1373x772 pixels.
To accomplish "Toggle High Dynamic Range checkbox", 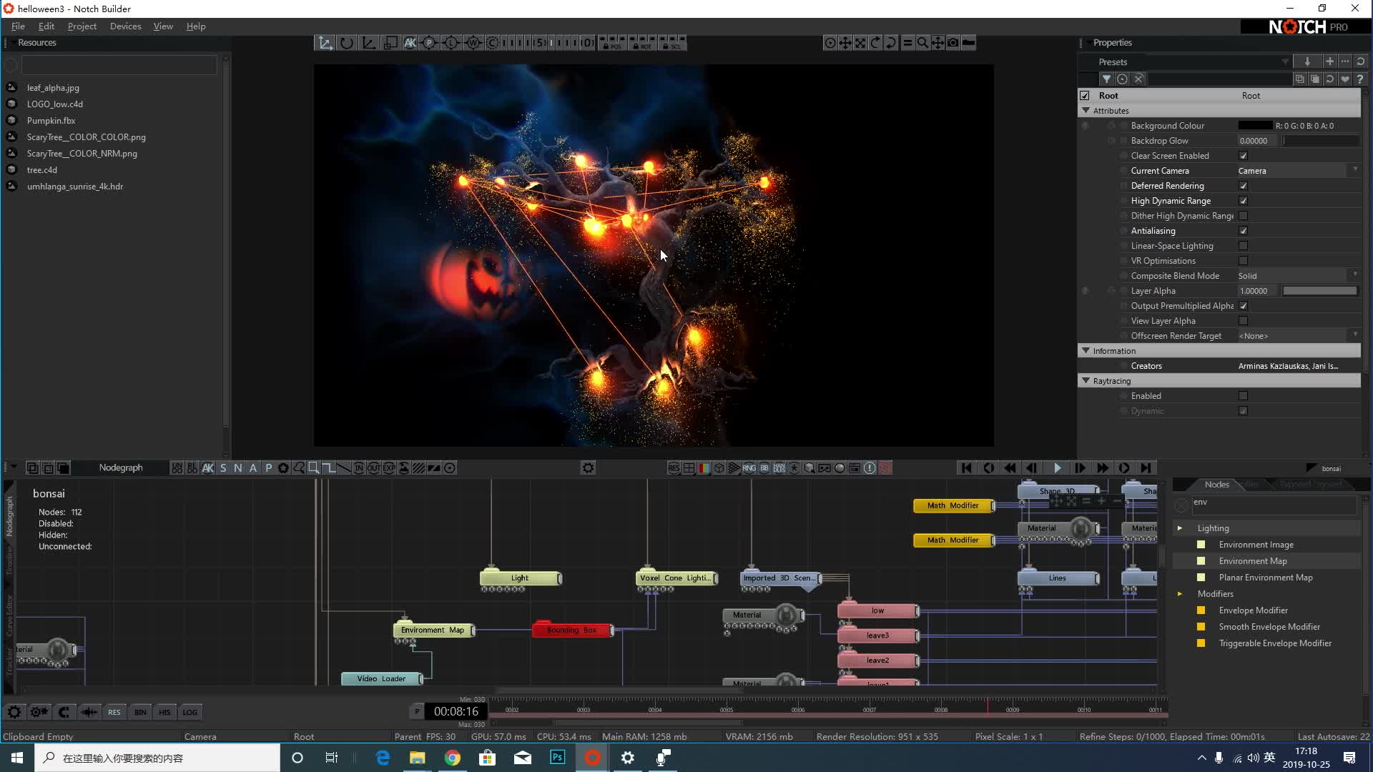I will click(x=1243, y=201).
